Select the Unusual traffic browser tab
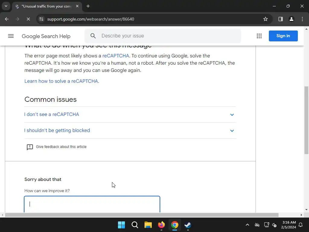This screenshot has height=232, width=309. click(x=47, y=6)
